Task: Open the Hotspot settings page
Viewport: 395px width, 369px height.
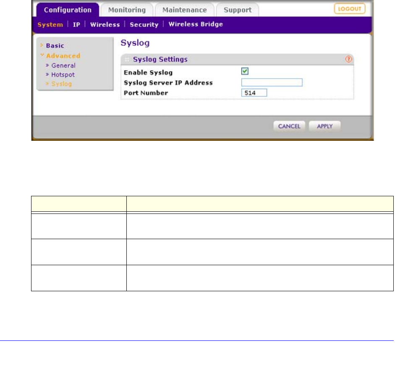Action: pyautogui.click(x=63, y=75)
